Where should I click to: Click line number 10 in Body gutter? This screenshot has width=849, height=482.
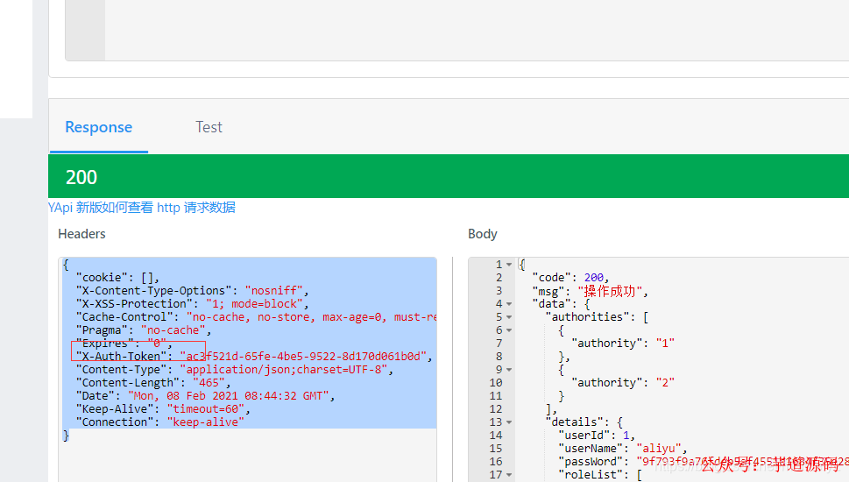click(496, 383)
